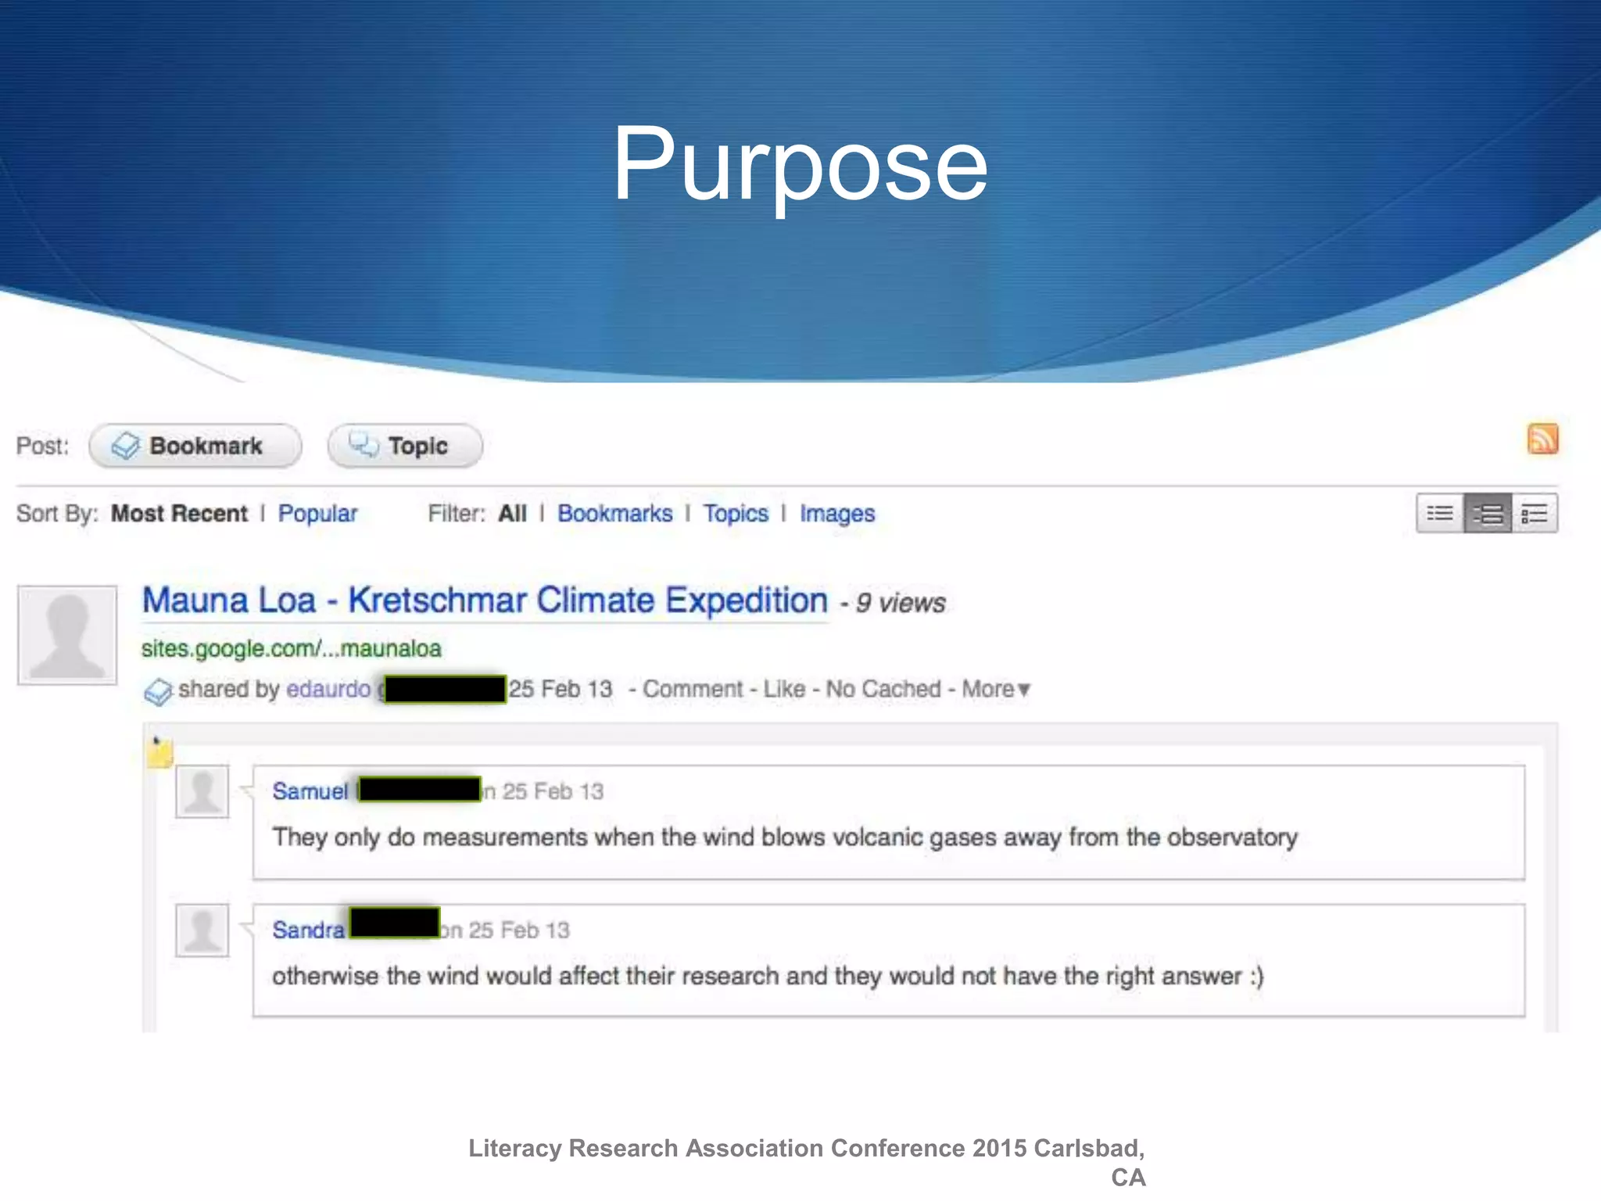This screenshot has width=1601, height=1201.
Task: Click the bookmark icon beside shared by
Action: point(158,691)
